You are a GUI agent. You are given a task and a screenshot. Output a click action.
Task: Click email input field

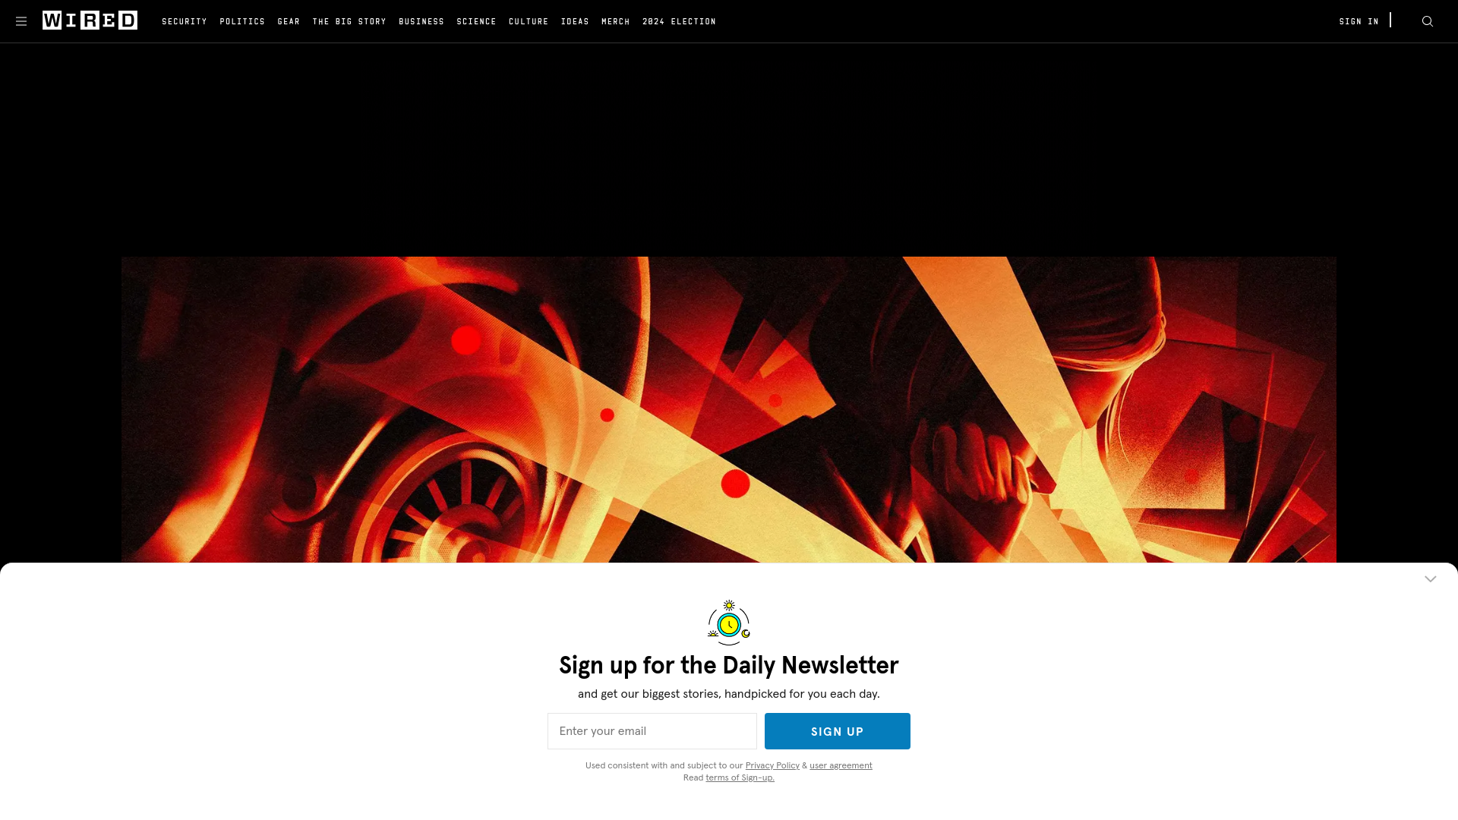(652, 731)
